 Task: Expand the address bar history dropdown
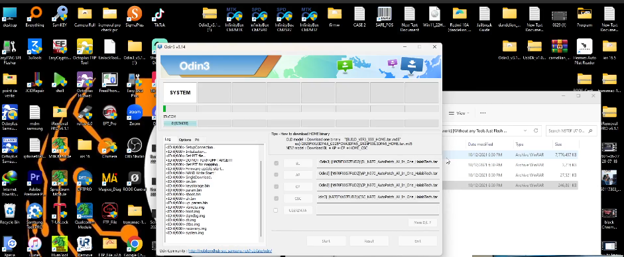pos(525,130)
